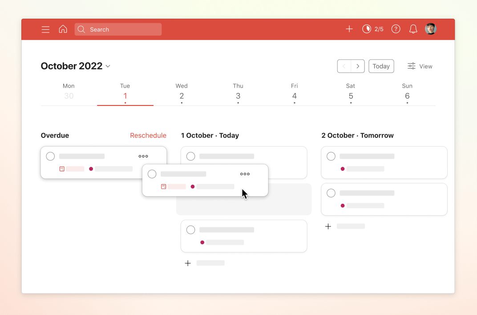Click the "1 October · Today" heading
The image size is (477, 315).
coord(210,136)
